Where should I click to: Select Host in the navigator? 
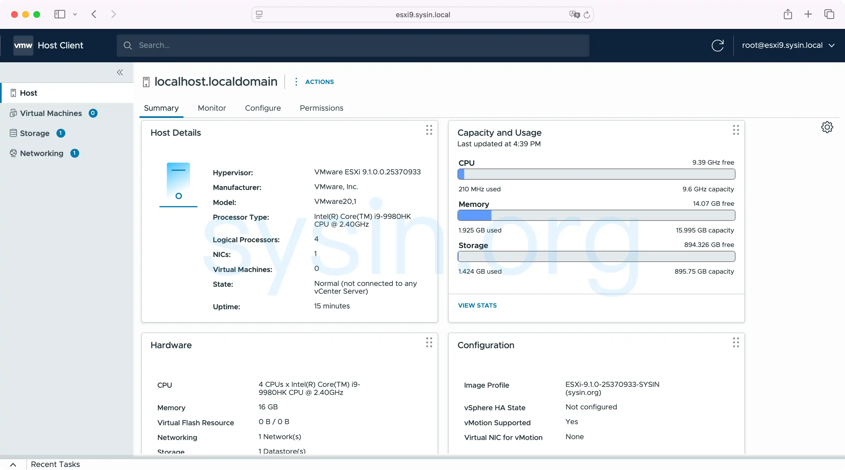[x=67, y=93]
